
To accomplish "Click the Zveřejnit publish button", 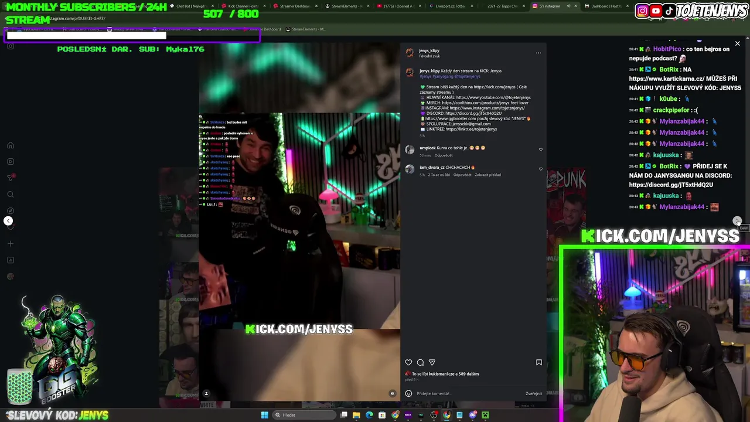I will point(534,393).
